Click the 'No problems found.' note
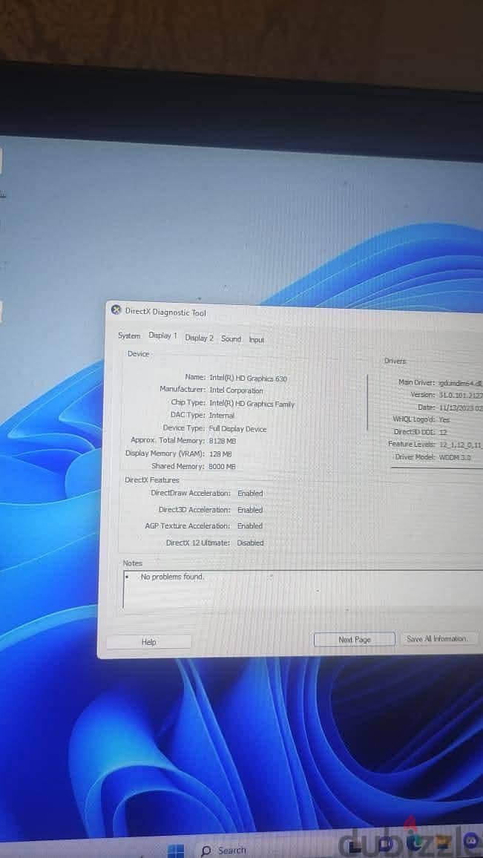The height and width of the screenshot is (858, 483). (172, 577)
